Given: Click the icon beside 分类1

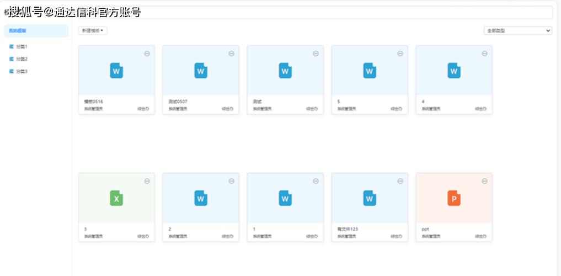Looking at the screenshot, I should [x=12, y=46].
